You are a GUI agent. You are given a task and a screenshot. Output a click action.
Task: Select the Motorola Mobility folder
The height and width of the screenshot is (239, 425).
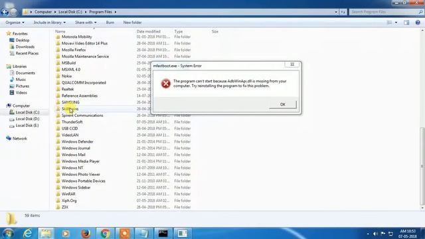click(x=77, y=37)
